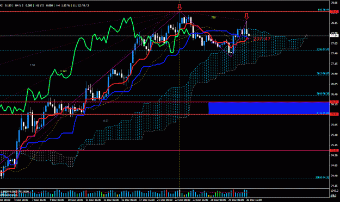Screen dimensions: 340x202
Task: Click the 76.65 price scale label
Action: point(334,84)
